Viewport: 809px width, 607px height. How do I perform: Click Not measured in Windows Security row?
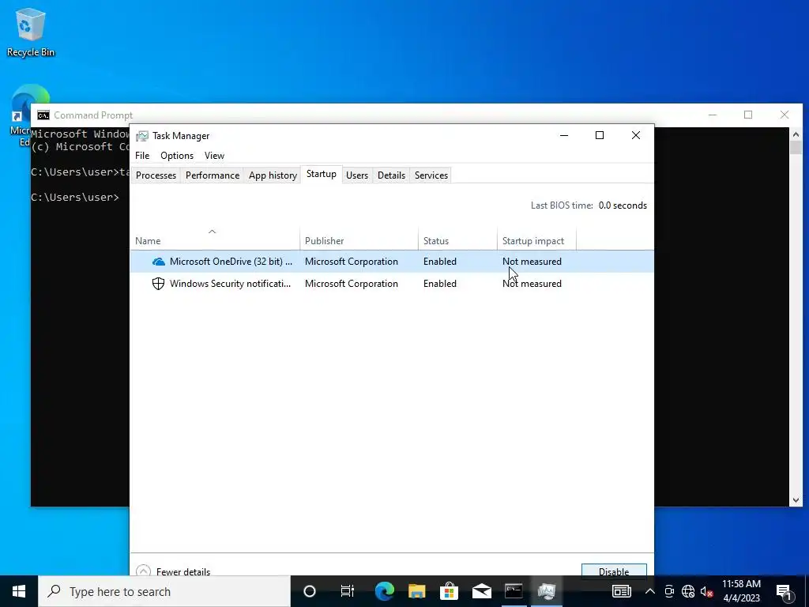click(532, 284)
